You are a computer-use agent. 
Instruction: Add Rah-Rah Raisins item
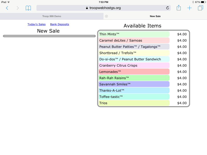[x=134, y=78]
